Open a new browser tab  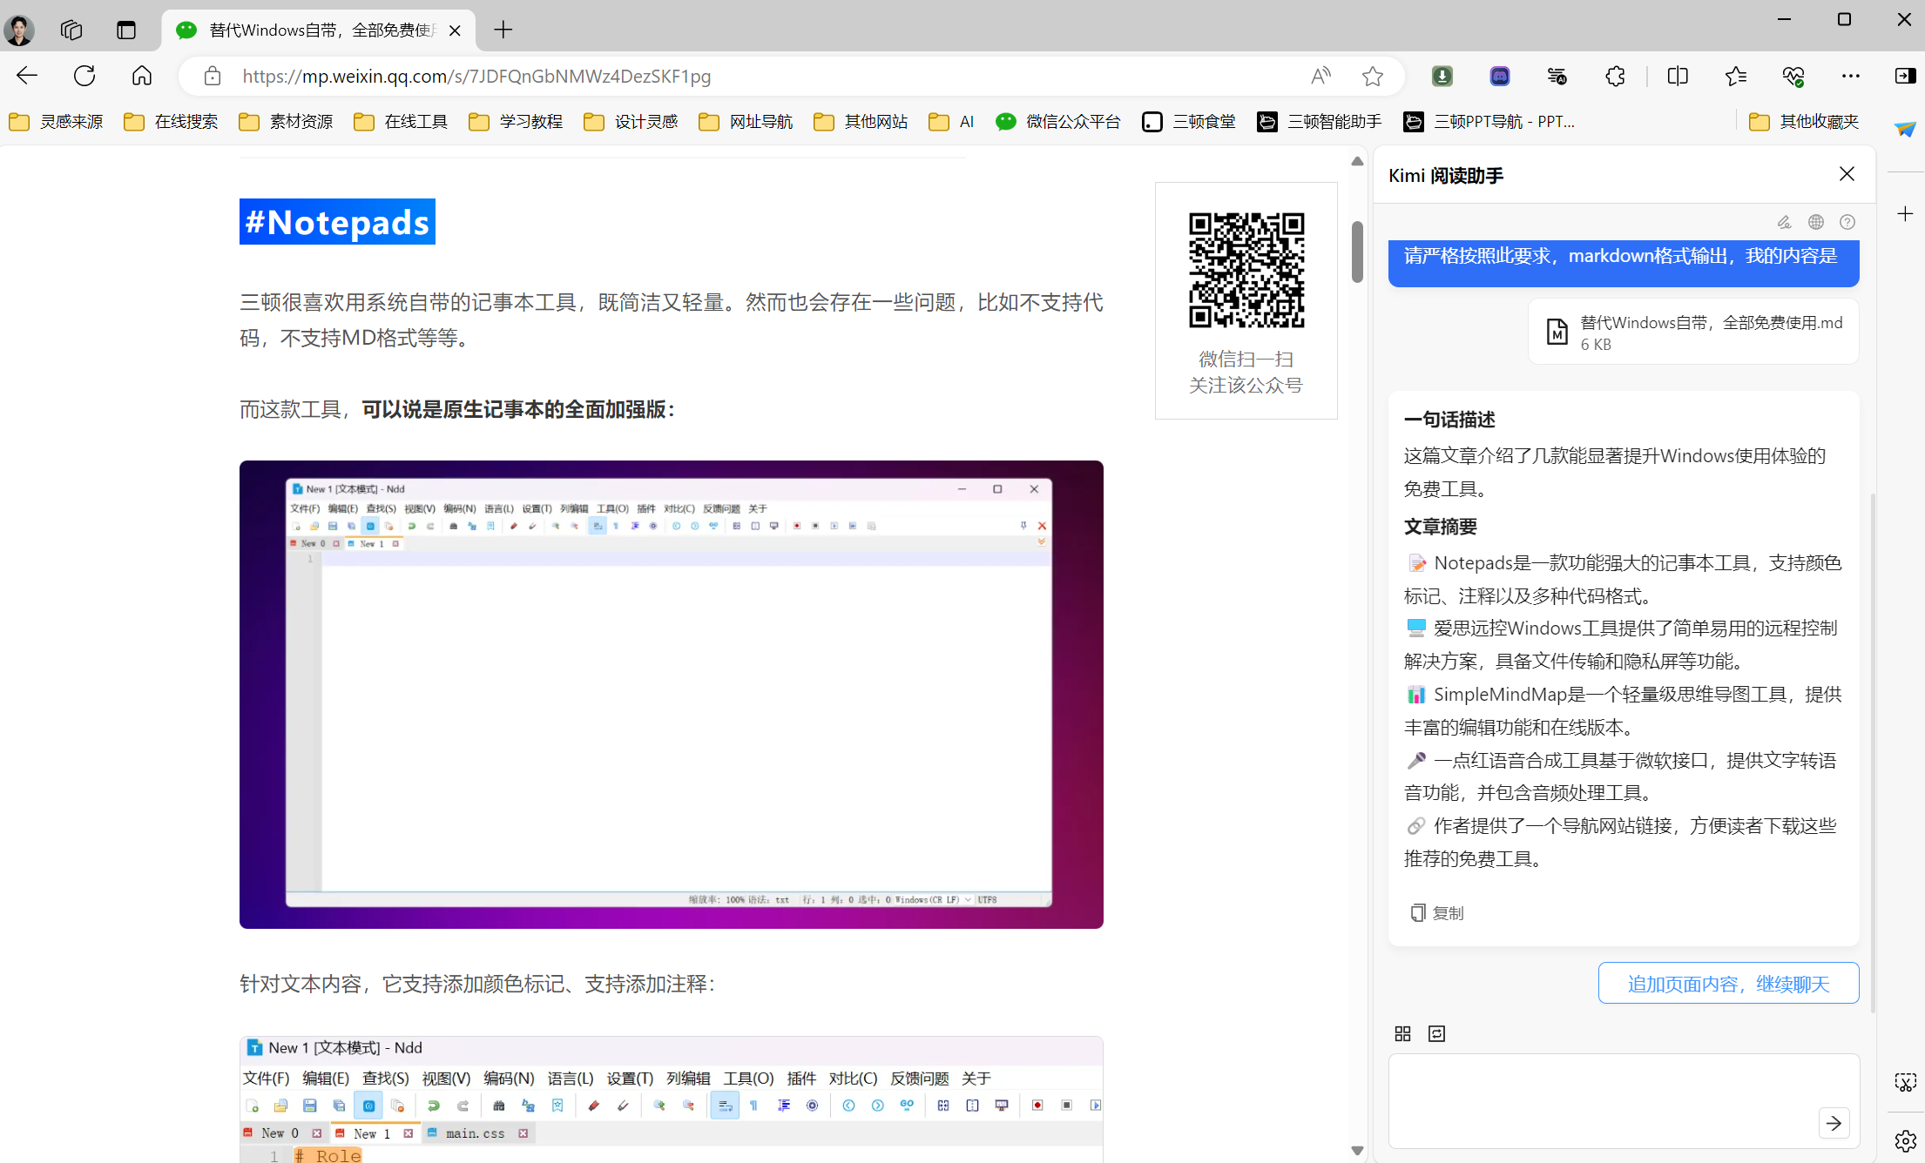503,30
